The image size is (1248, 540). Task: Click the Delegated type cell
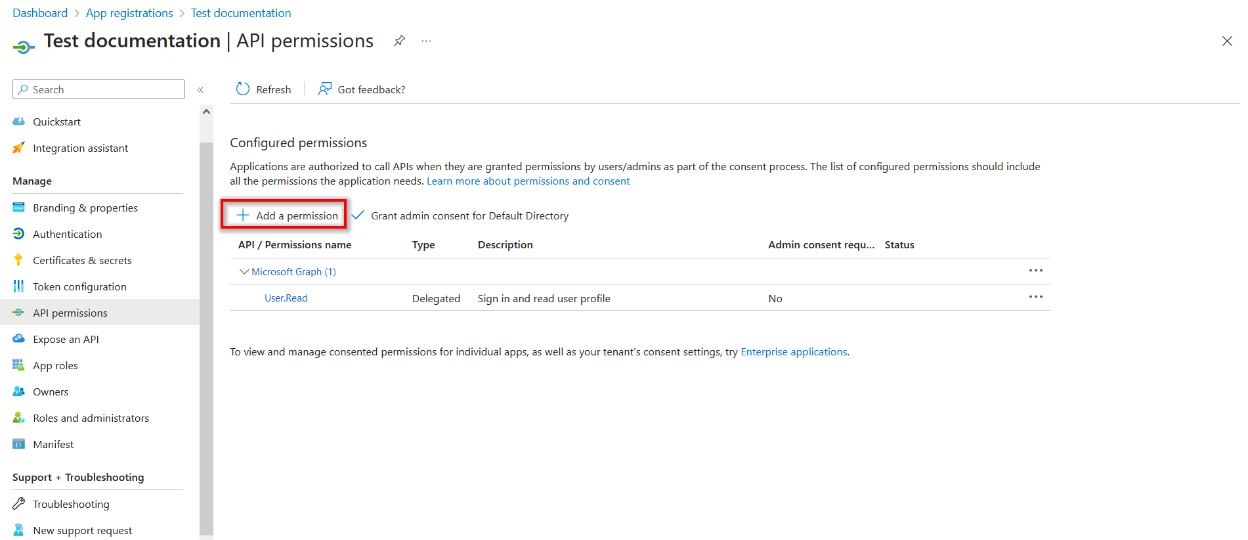pos(436,298)
